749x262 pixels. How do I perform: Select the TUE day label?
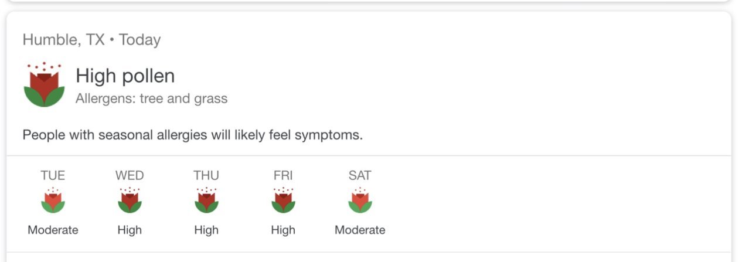(53, 175)
